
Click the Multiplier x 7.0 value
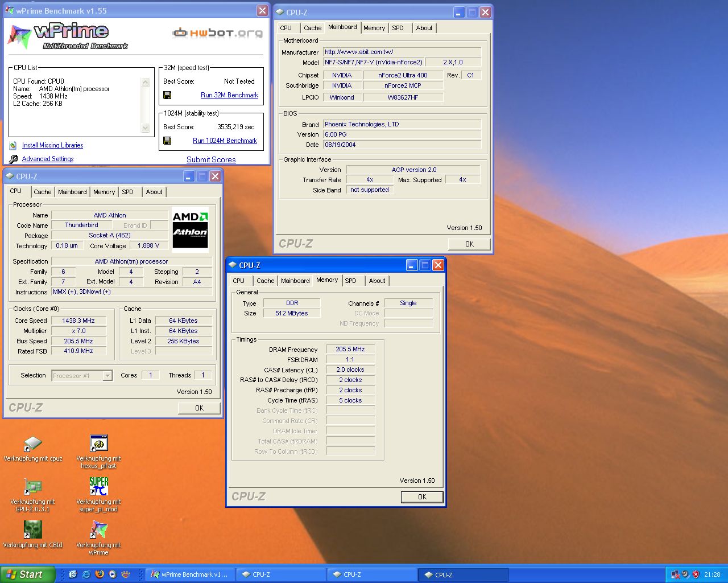click(78, 331)
